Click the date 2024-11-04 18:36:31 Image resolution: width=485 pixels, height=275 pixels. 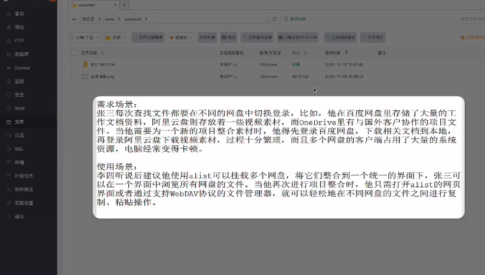344,76
